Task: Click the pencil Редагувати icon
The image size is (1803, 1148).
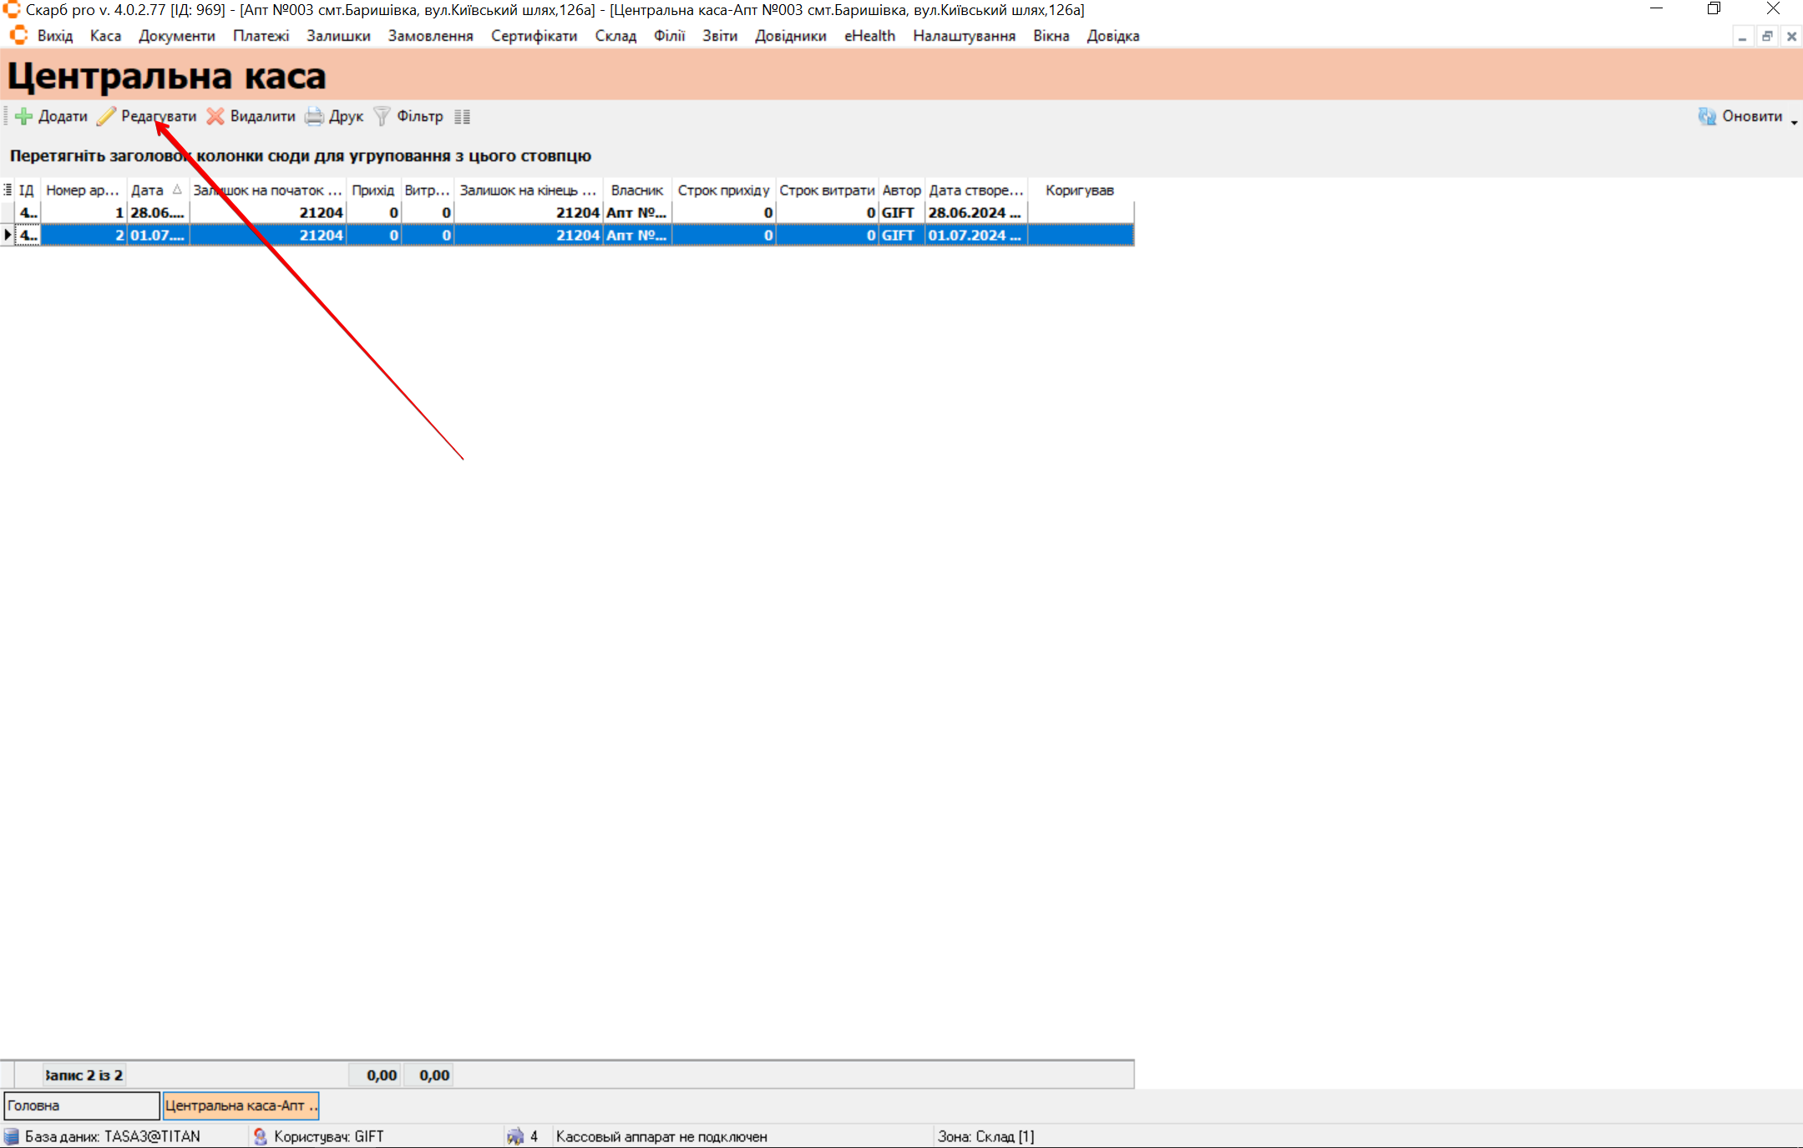Action: (x=106, y=116)
